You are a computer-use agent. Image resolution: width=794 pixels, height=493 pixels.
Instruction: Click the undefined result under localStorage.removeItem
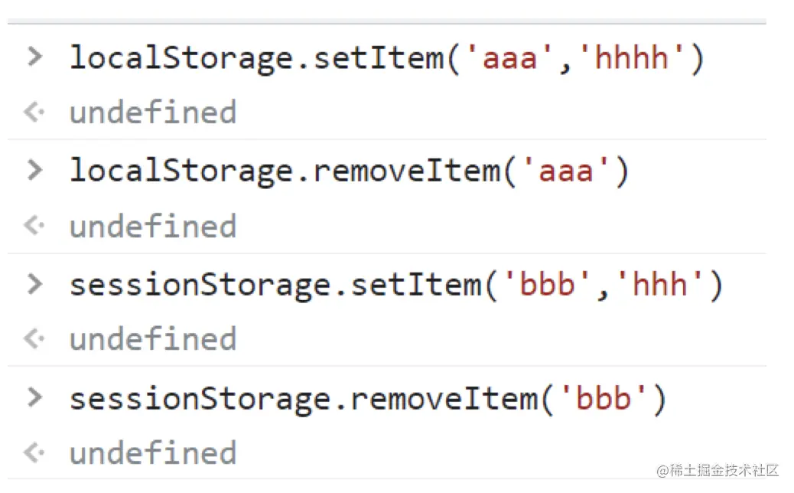pyautogui.click(x=153, y=227)
